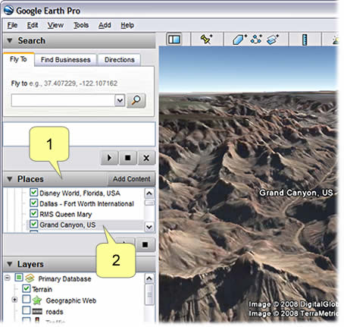Toggle the Primary Database checkbox
The height and width of the screenshot is (327, 344).
pos(19,278)
